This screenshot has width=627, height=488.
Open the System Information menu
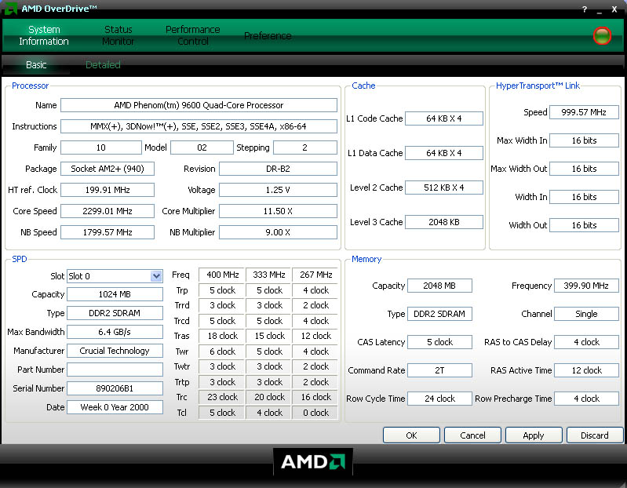tap(44, 35)
